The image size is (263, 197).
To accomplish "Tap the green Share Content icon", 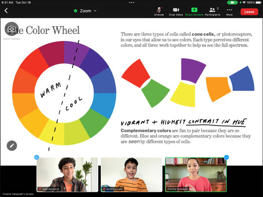I will pyautogui.click(x=194, y=11).
